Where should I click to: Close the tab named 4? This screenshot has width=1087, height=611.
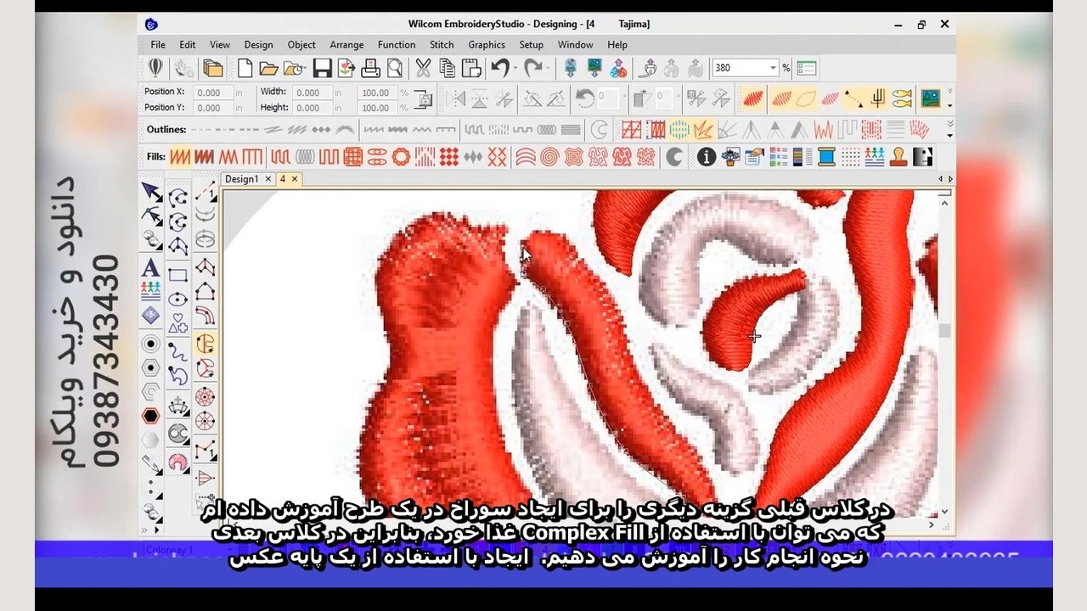295,179
